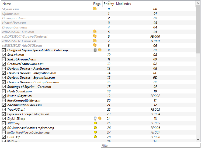The width and height of the screenshot is (201, 148).
Task: Click the yellow flag dot for CBBE.esp
Action: point(95,137)
